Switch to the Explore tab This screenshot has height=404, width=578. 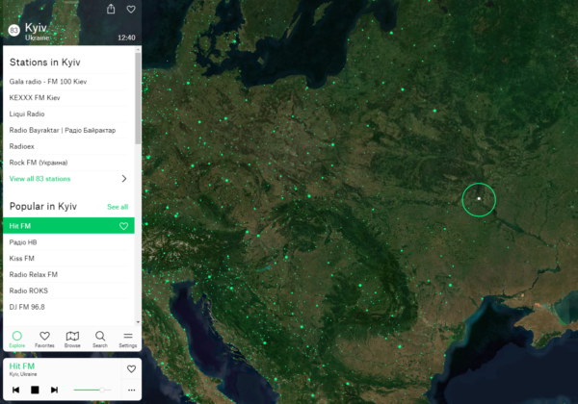[17, 339]
